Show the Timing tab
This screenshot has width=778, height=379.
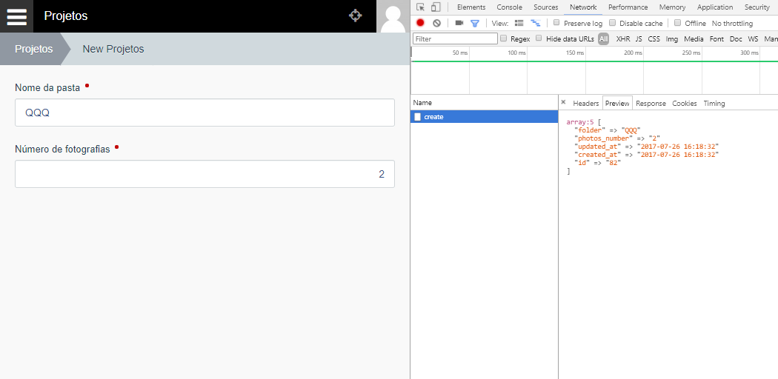pos(714,103)
